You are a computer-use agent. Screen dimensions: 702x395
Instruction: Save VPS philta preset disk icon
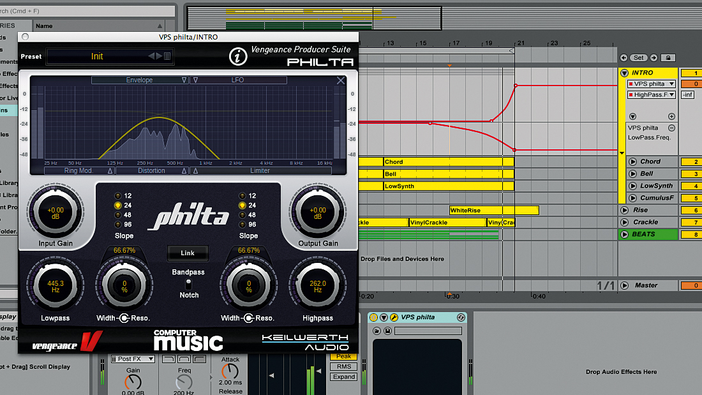point(388,331)
